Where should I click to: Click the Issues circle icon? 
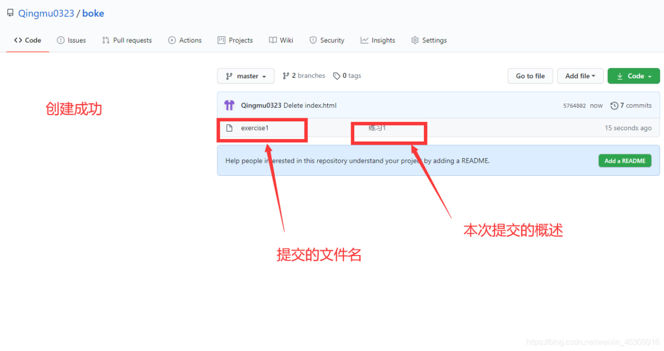tap(61, 40)
